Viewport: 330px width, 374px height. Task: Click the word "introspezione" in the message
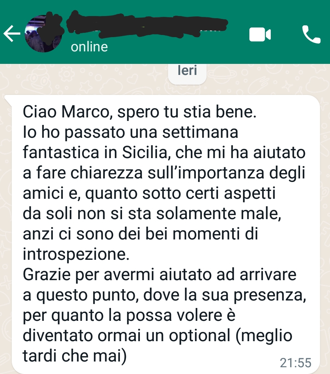click(x=76, y=254)
